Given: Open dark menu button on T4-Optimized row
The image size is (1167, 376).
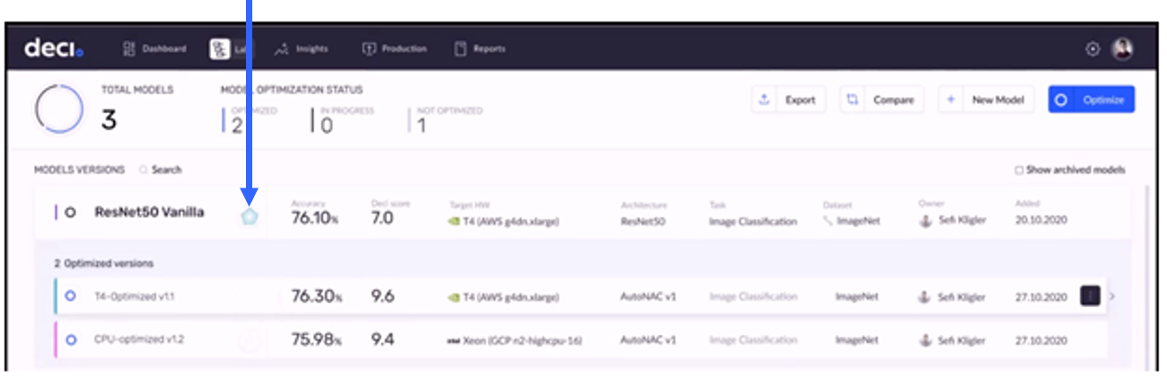Looking at the screenshot, I should [x=1089, y=295].
